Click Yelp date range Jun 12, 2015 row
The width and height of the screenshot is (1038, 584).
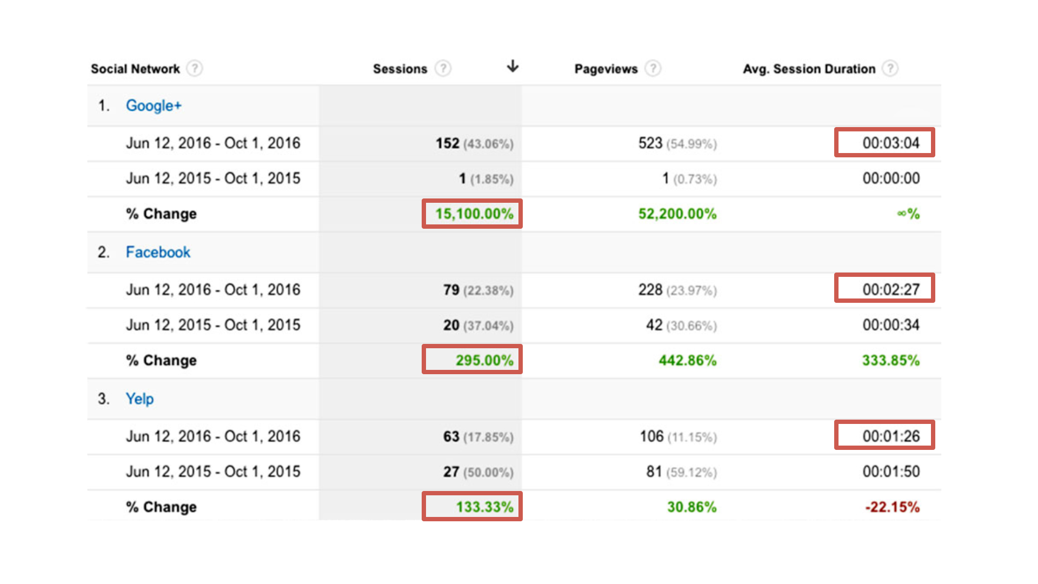(x=213, y=472)
